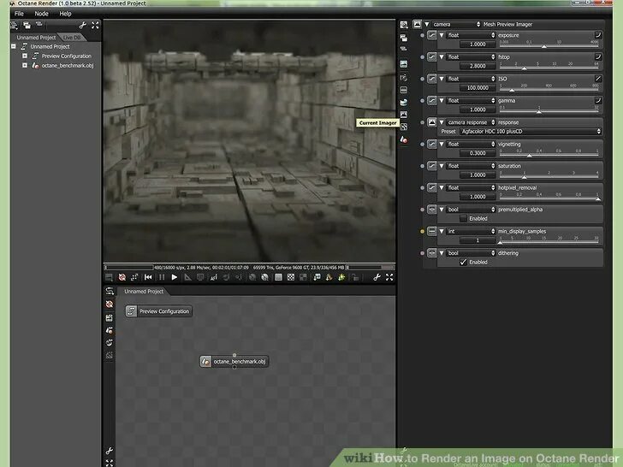Click the pin dot beside vignetting row
The image size is (623, 467).
coord(422,145)
